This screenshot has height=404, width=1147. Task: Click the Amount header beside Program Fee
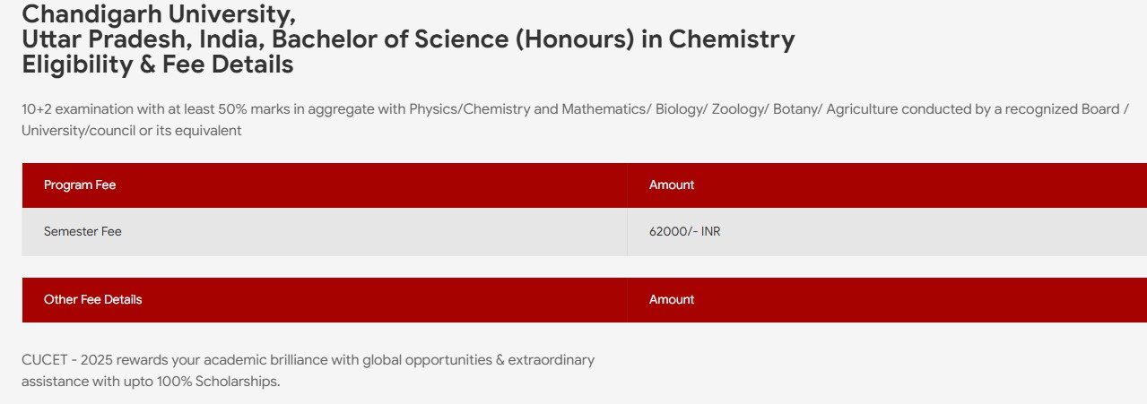[671, 185]
